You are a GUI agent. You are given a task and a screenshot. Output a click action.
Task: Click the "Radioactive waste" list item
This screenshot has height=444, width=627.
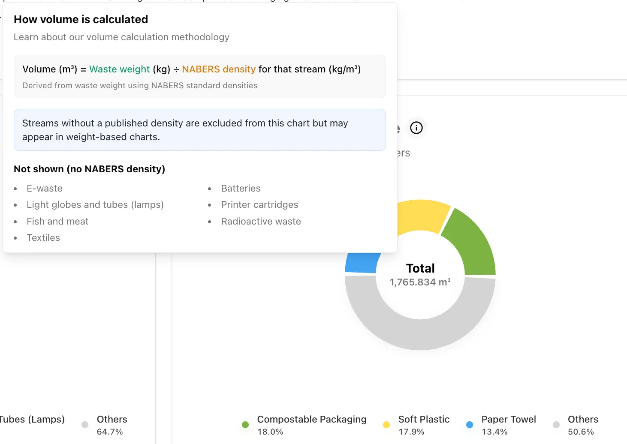[261, 222]
